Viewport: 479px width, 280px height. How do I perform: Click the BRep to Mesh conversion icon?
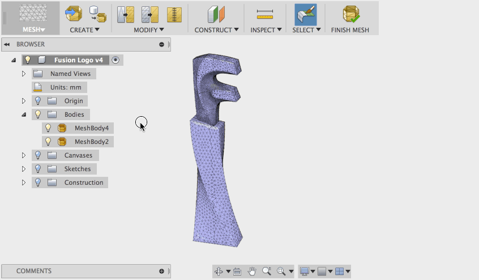98,14
